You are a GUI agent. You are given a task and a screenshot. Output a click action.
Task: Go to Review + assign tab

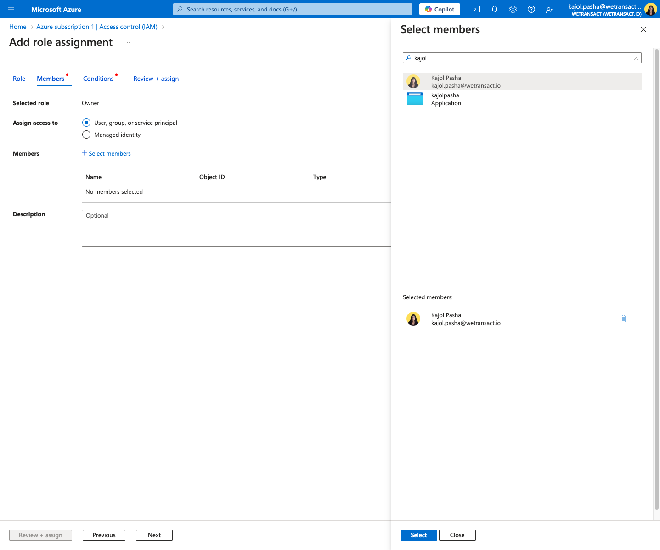[156, 79]
